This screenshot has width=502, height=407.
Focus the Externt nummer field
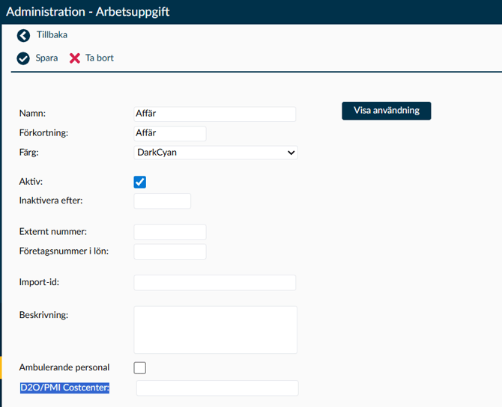click(169, 232)
